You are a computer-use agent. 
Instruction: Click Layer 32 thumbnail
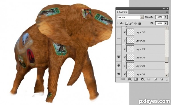coord(130,32)
